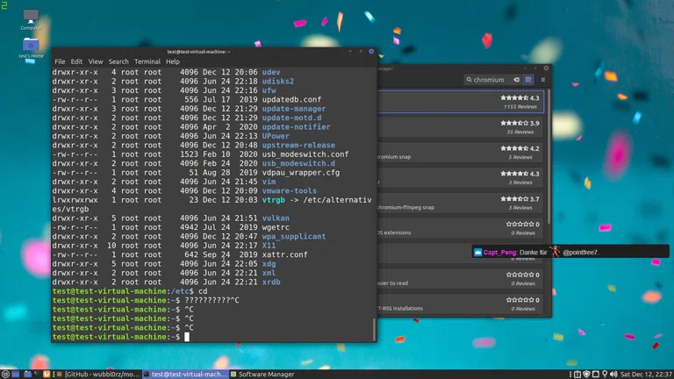This screenshot has height=379, width=674.
Task: Open the View menu in terminal
Action: [x=96, y=61]
